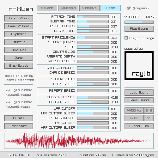Generate a Laser/Shoot sound
This screenshot has width=158, height=158.
(x=19, y=26)
